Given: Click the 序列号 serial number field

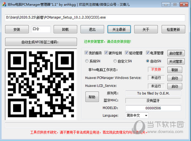Looking at the screenshot, I should [153, 93].
